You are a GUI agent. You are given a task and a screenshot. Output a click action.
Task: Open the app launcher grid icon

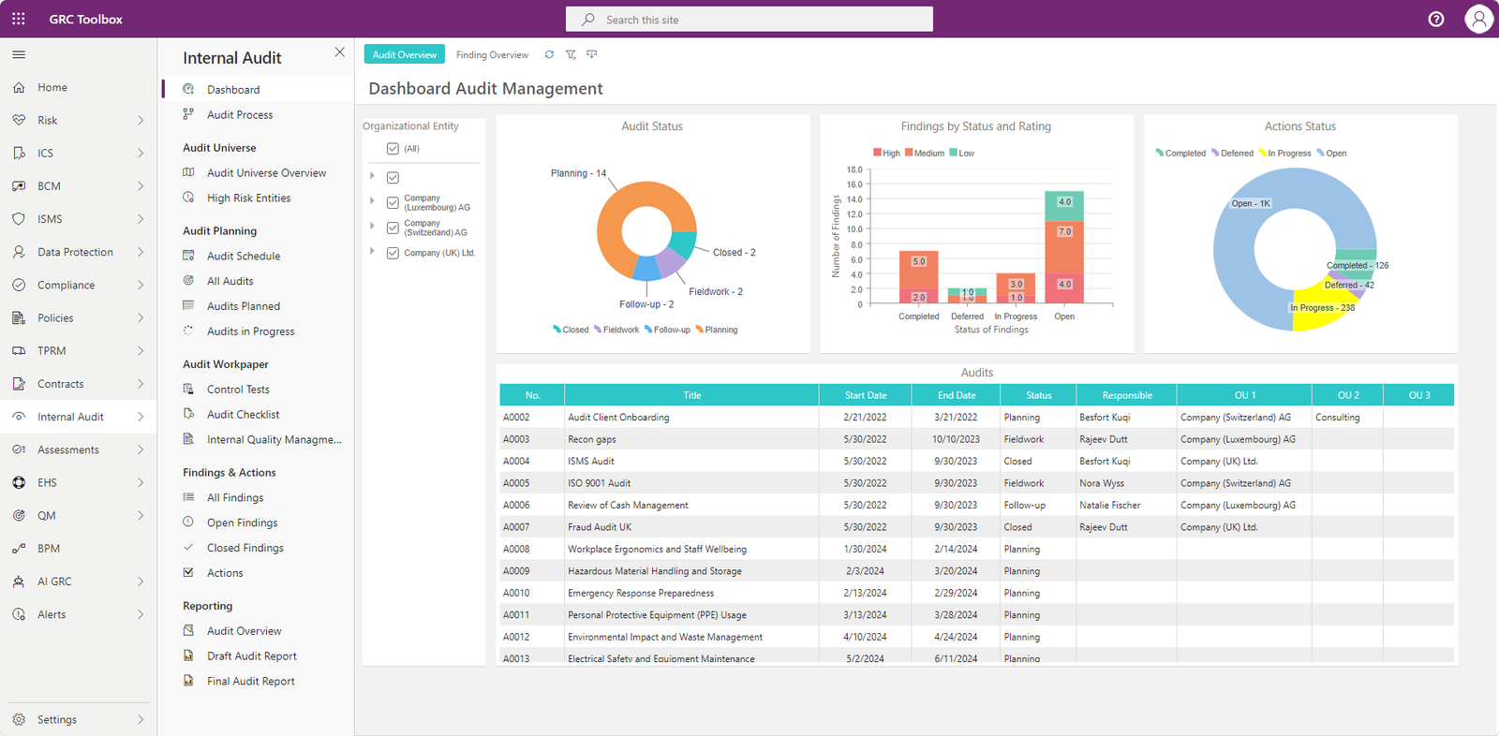pyautogui.click(x=19, y=19)
